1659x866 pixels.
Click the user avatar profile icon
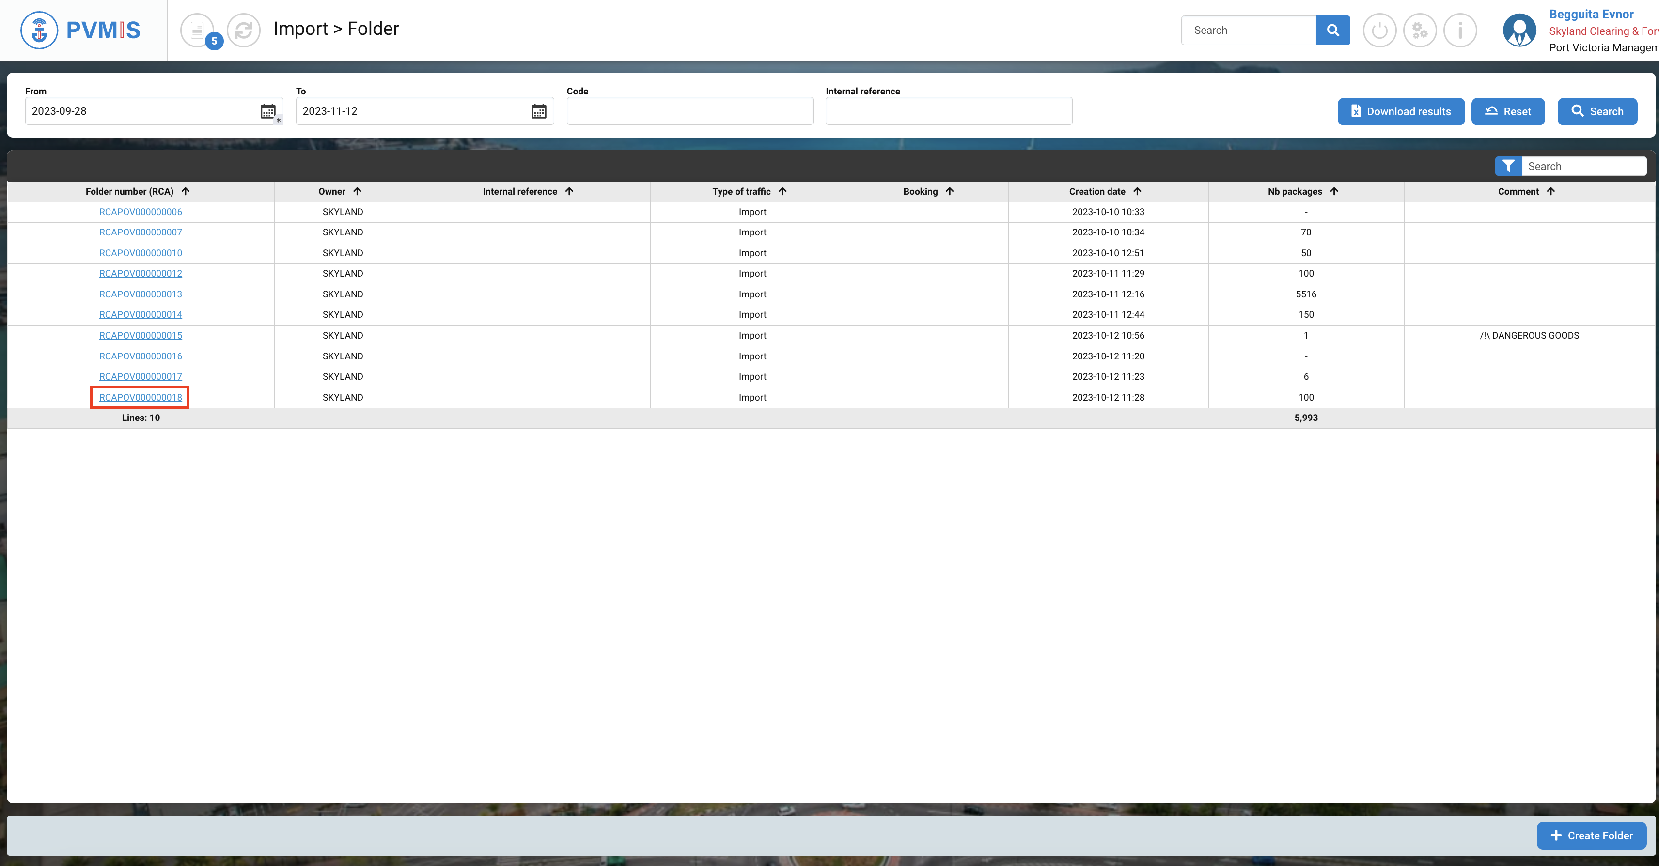pos(1519,30)
